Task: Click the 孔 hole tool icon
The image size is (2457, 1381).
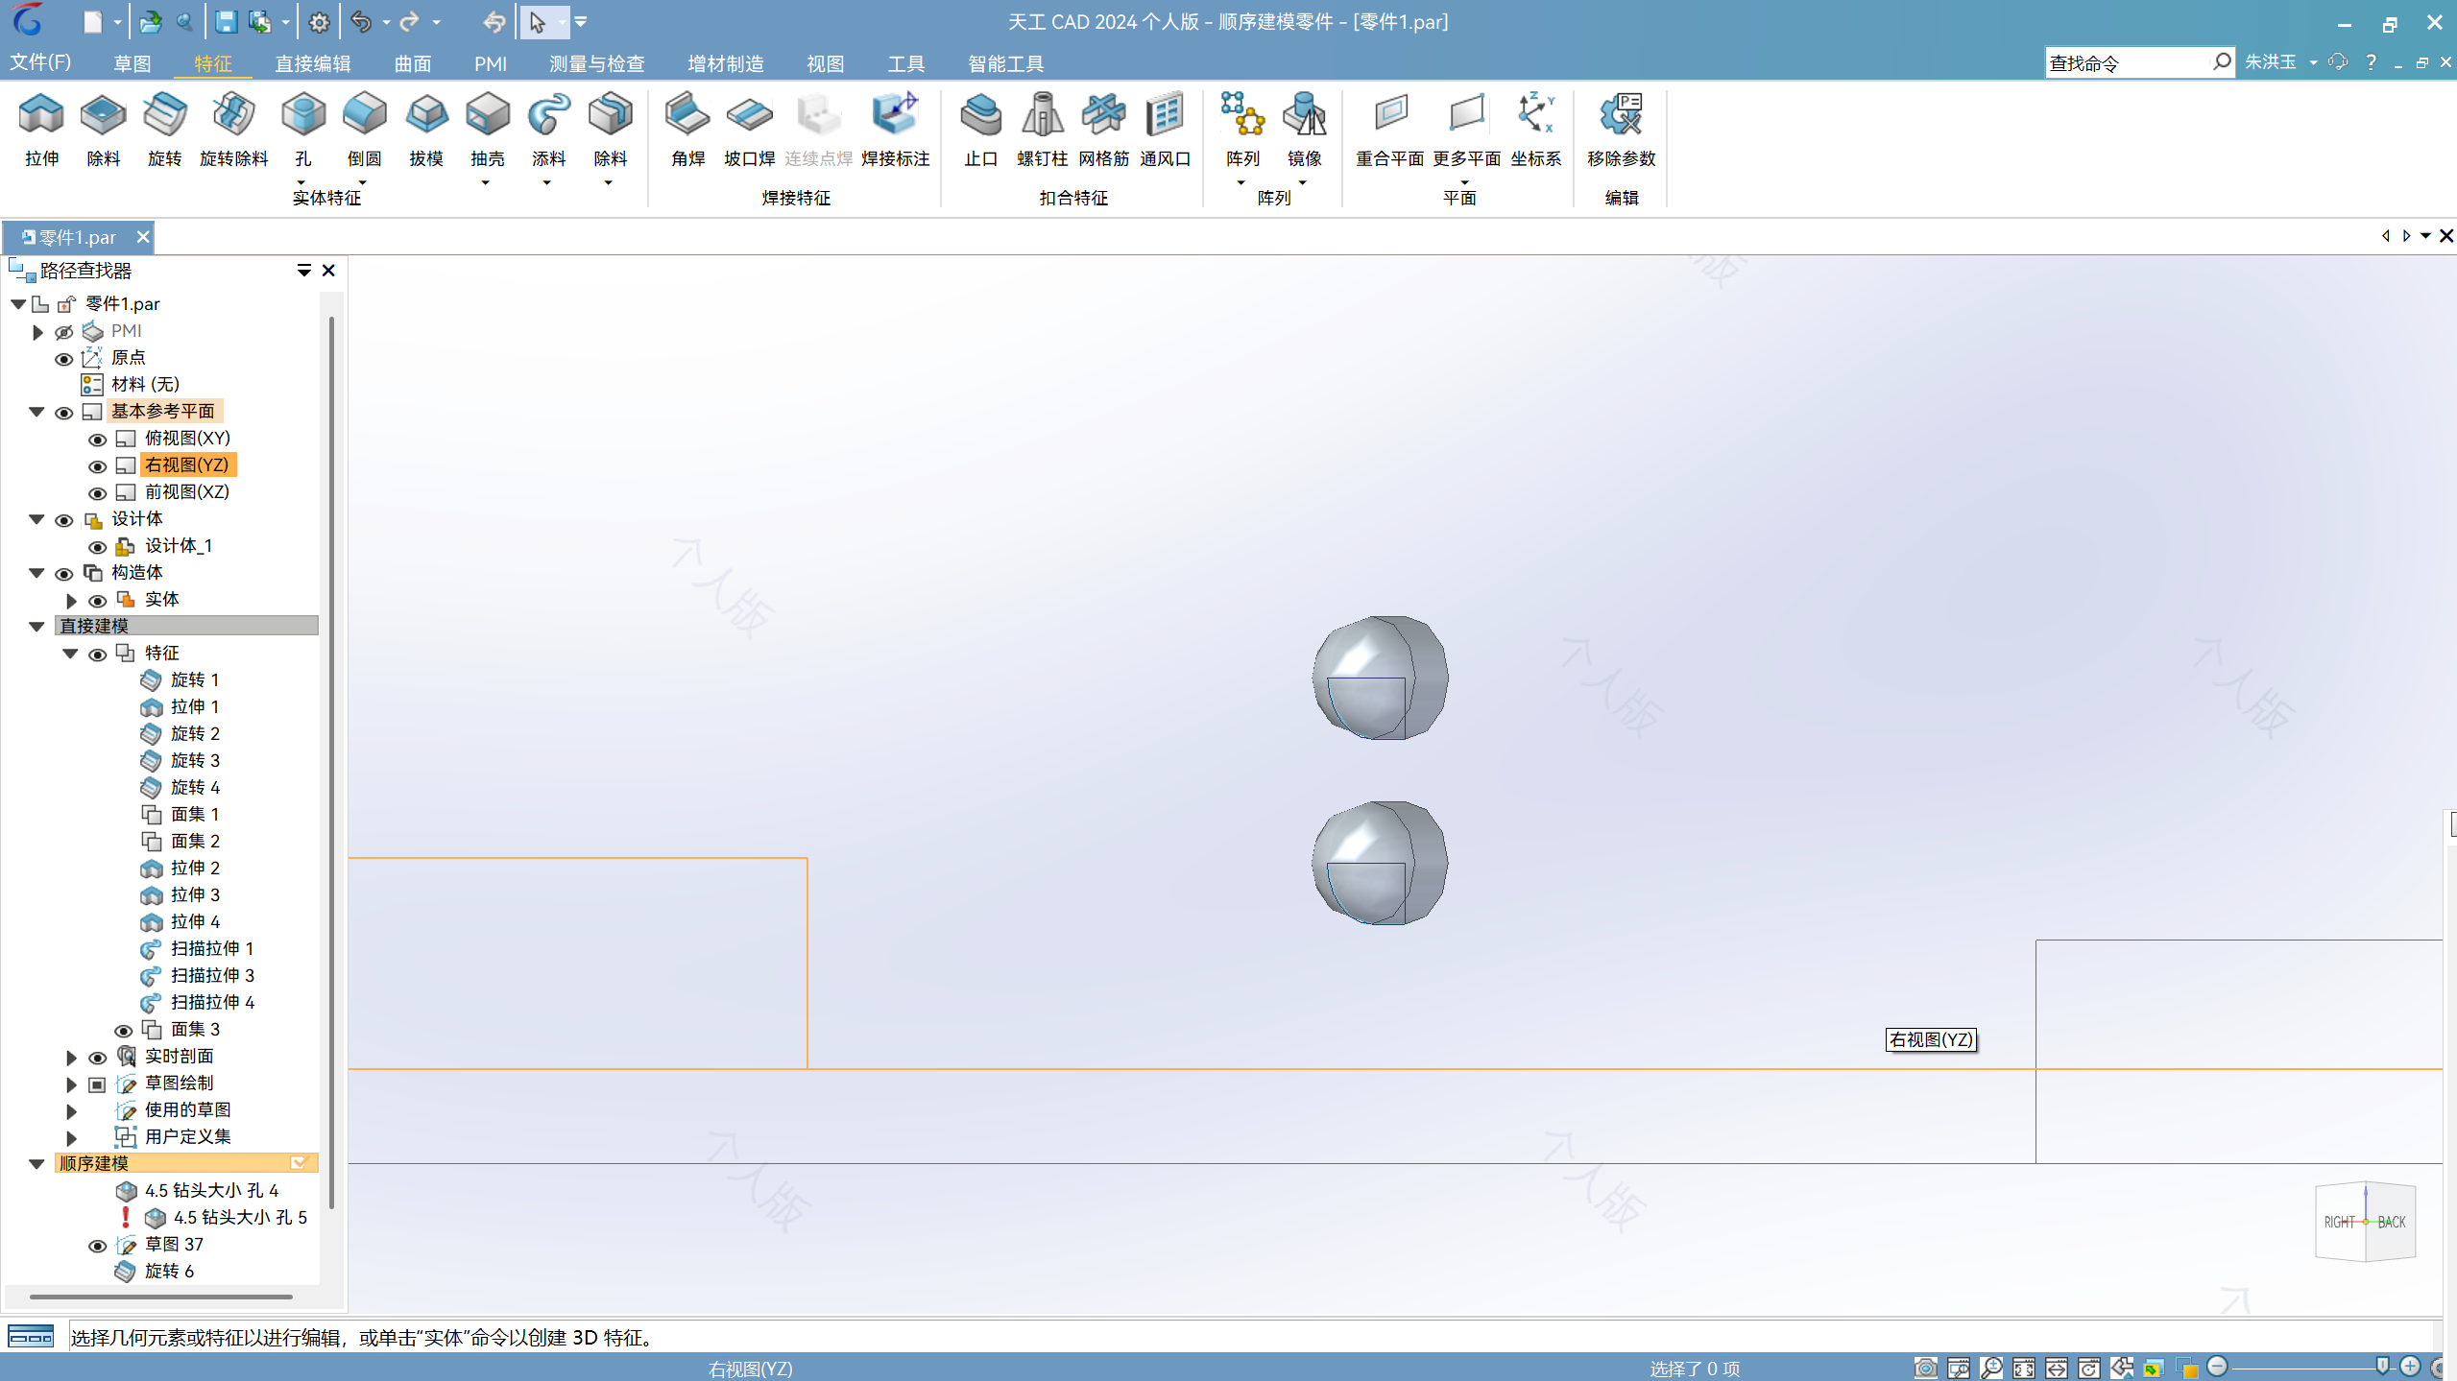Action: pyautogui.click(x=302, y=114)
